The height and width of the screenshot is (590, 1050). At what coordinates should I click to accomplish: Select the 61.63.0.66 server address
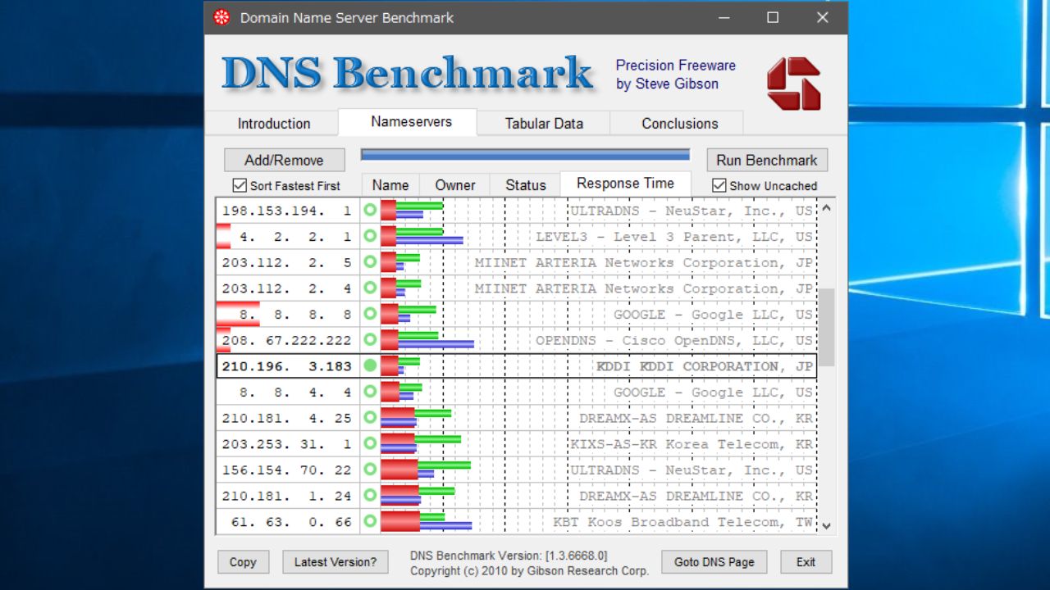coord(291,521)
